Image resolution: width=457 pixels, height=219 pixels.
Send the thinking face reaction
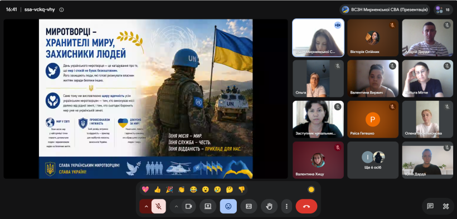tap(230, 189)
